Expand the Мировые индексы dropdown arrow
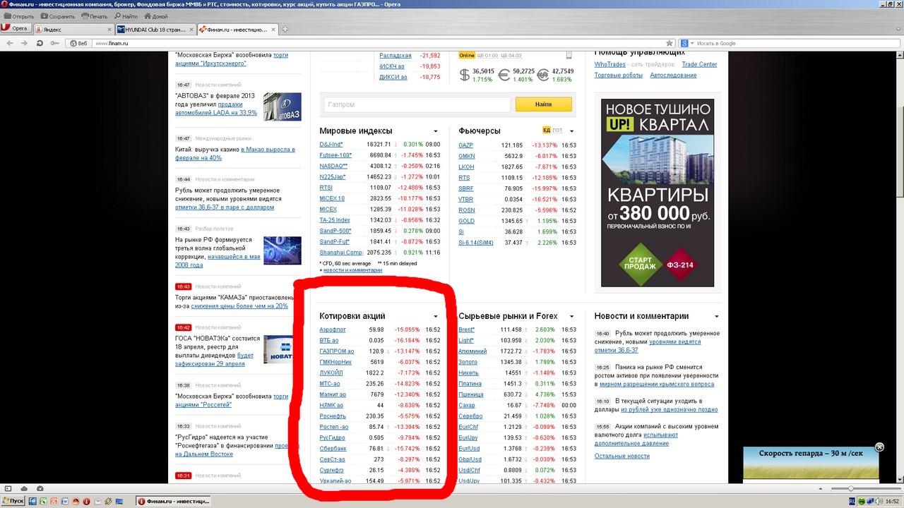The width and height of the screenshot is (904, 508). (436, 131)
